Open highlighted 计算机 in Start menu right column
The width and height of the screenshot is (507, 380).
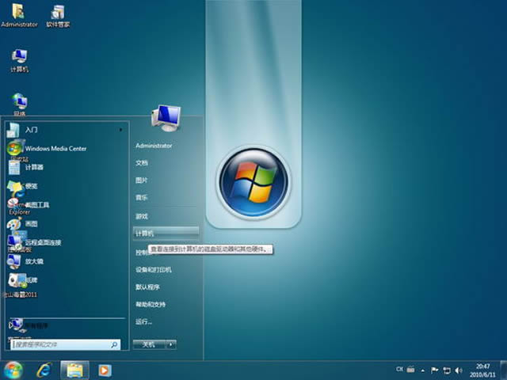click(166, 233)
